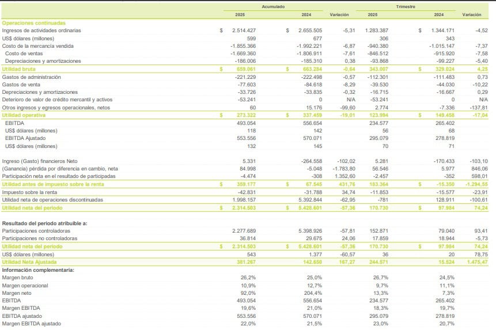Select the controlling interest value 2.277.689
The image size is (496, 330).
tap(244, 231)
